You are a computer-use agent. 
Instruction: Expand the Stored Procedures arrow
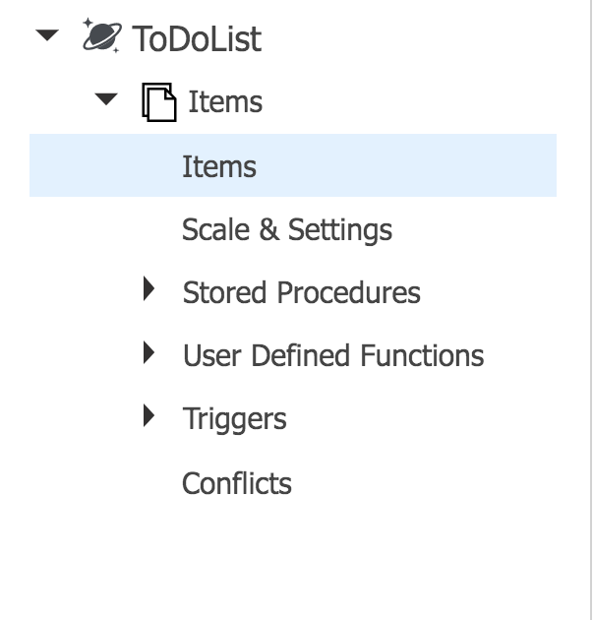click(149, 289)
